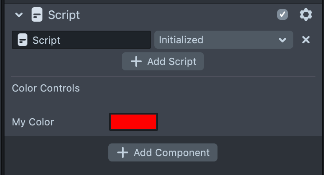This screenshot has height=175, width=324.
Task: Open the Initialized event dropdown
Action: 224,40
